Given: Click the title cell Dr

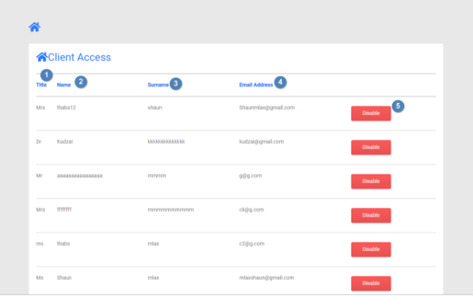Looking at the screenshot, I should tap(38, 142).
